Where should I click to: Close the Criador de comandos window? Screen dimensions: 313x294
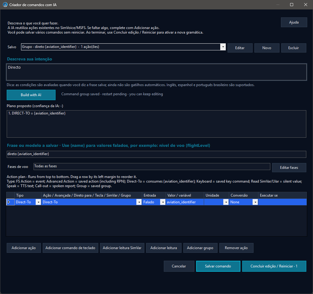306,5
